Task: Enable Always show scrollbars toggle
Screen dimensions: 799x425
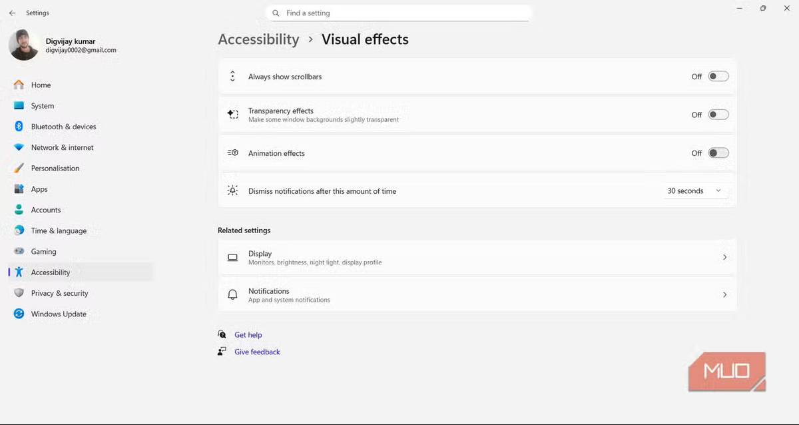Action: coord(718,77)
